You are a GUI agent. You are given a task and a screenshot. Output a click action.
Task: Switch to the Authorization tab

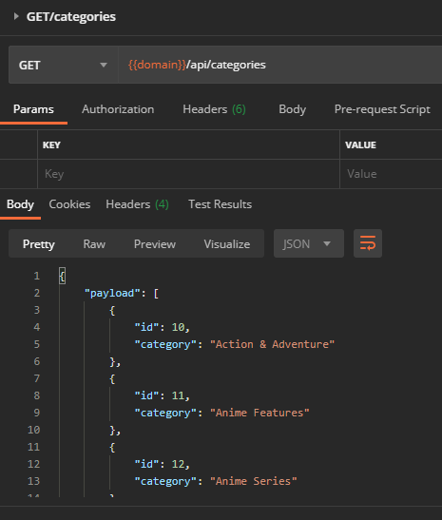click(x=118, y=109)
